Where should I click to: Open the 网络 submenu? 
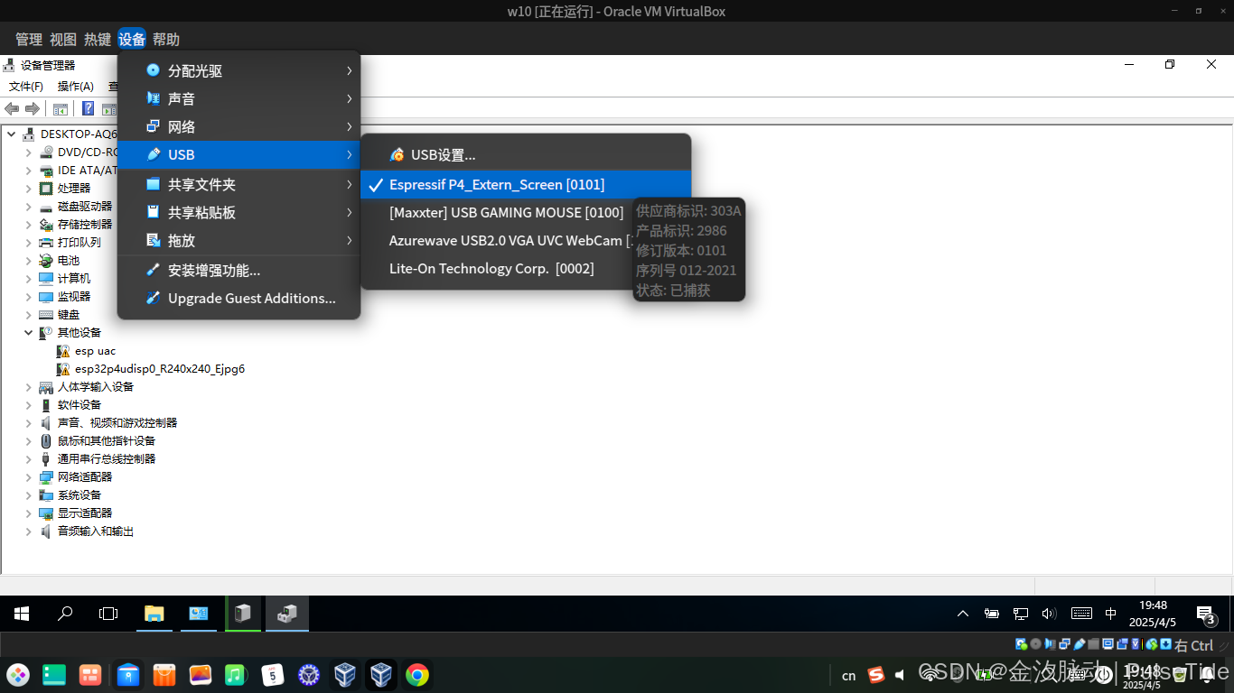(x=238, y=126)
